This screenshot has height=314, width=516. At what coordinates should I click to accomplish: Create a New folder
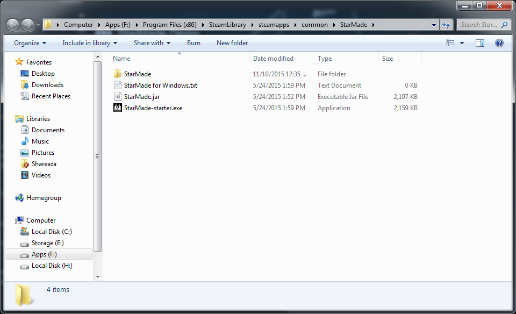click(232, 43)
